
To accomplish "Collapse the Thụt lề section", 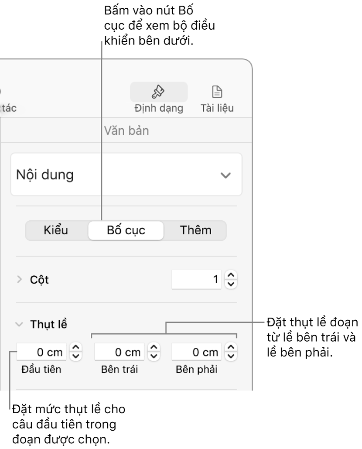I will pos(19,324).
